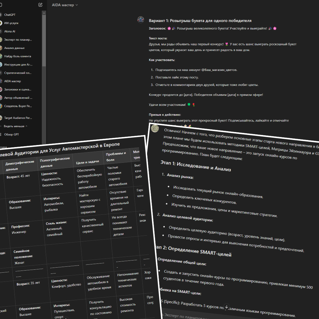This screenshot has height=319, width=319.
Task: Open Автор объявлений GPT in sidebar
Action: [18, 97]
